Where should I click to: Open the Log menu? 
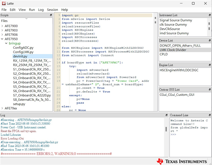[x=41, y=10]
